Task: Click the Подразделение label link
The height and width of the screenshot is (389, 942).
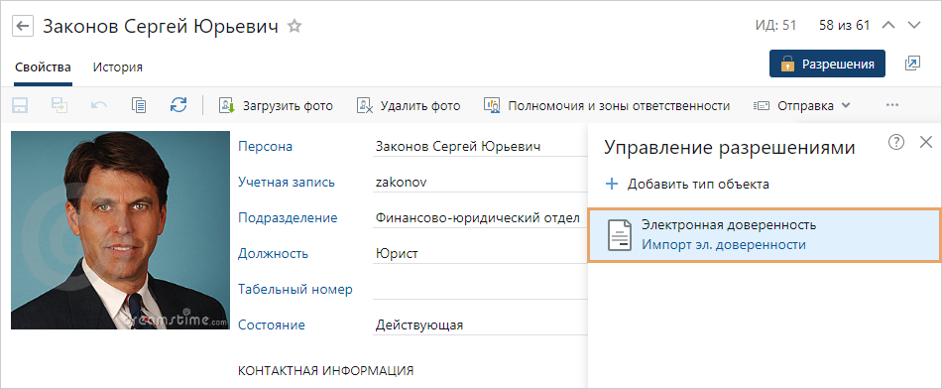Action: click(288, 217)
